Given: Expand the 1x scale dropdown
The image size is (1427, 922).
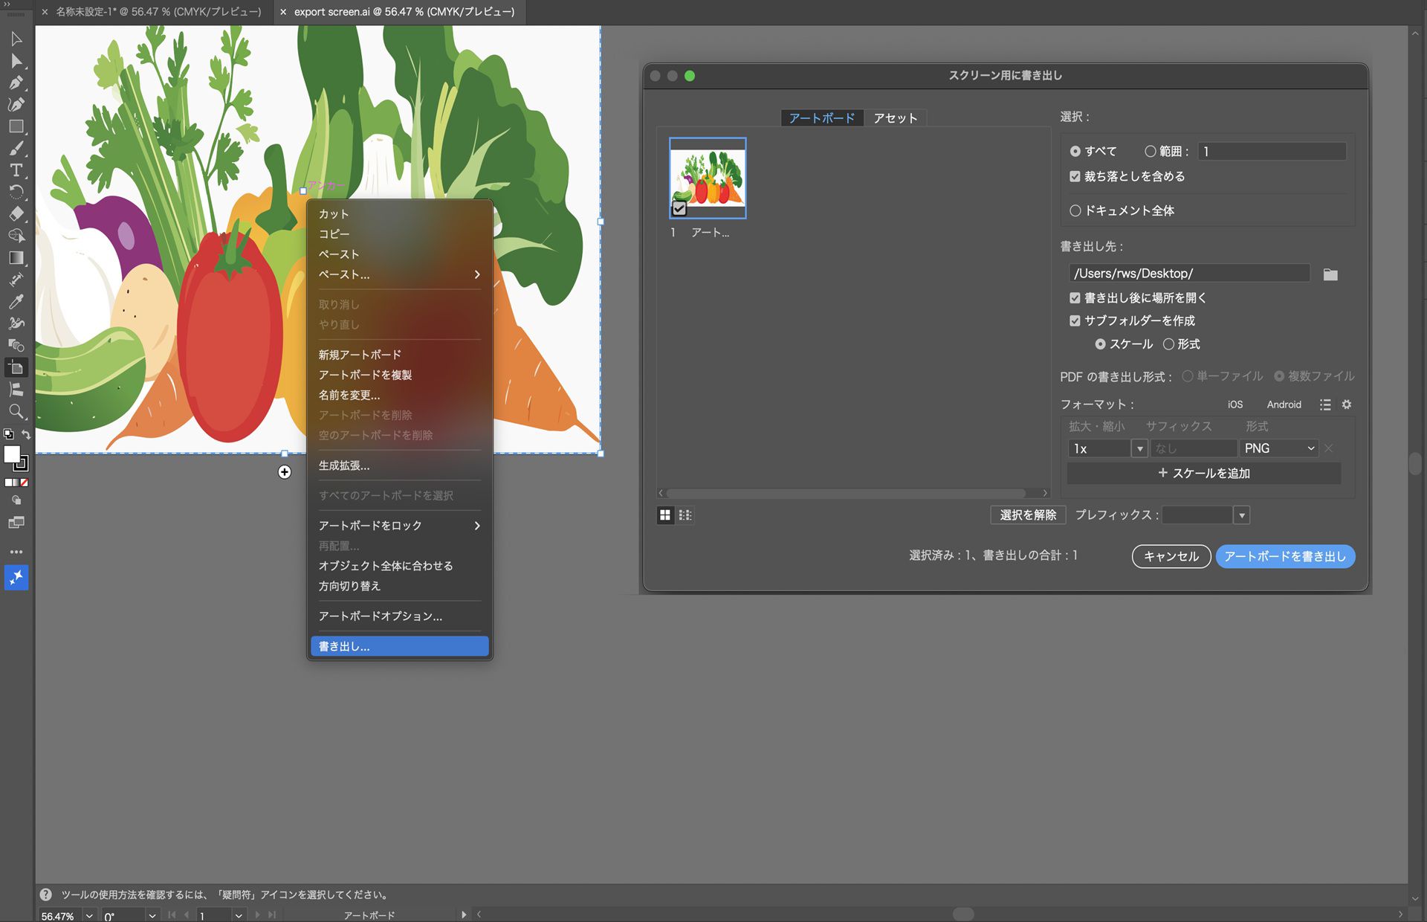Looking at the screenshot, I should [1139, 448].
